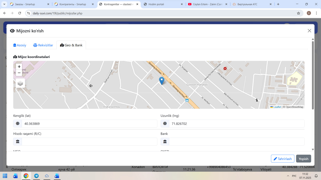Zoom in on the customer map
This screenshot has height=180, width=321.
[19, 66]
